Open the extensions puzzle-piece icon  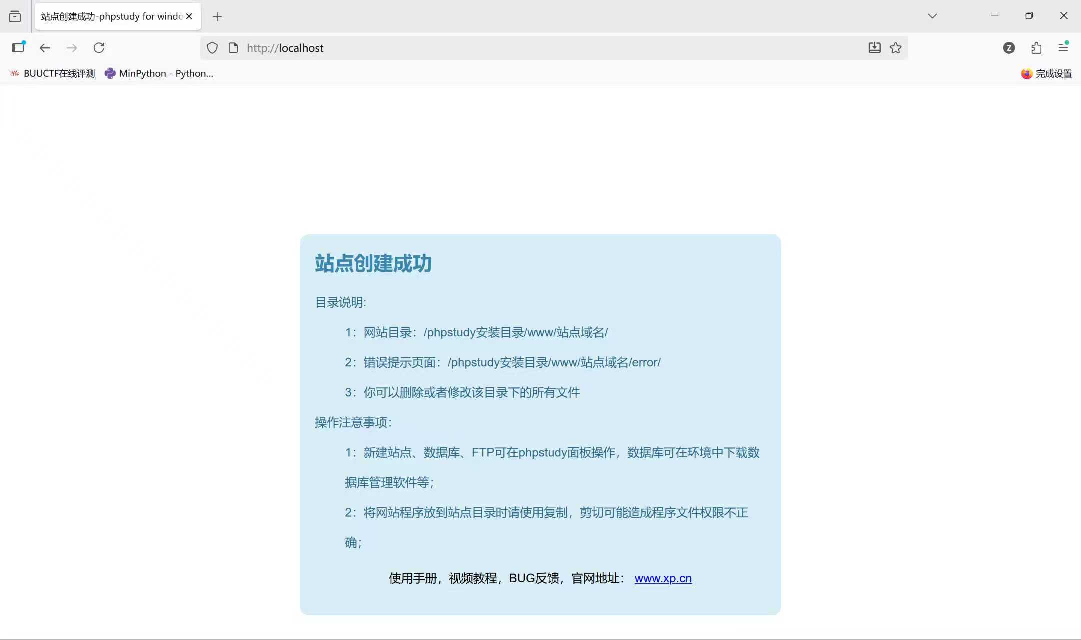1036,48
